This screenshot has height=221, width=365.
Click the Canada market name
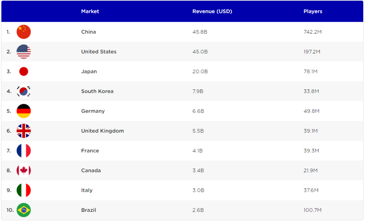click(91, 170)
